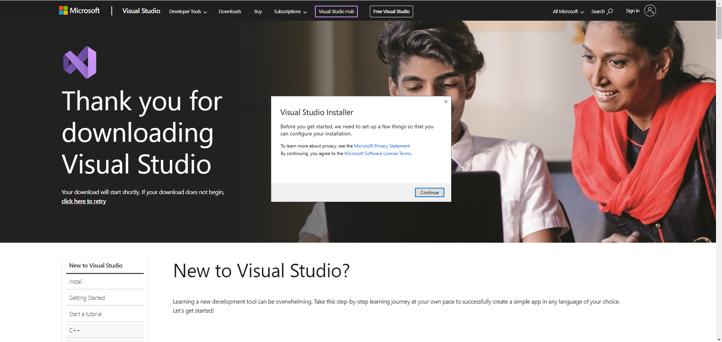
Task: Select the C++ sidebar item
Action: [105, 330]
